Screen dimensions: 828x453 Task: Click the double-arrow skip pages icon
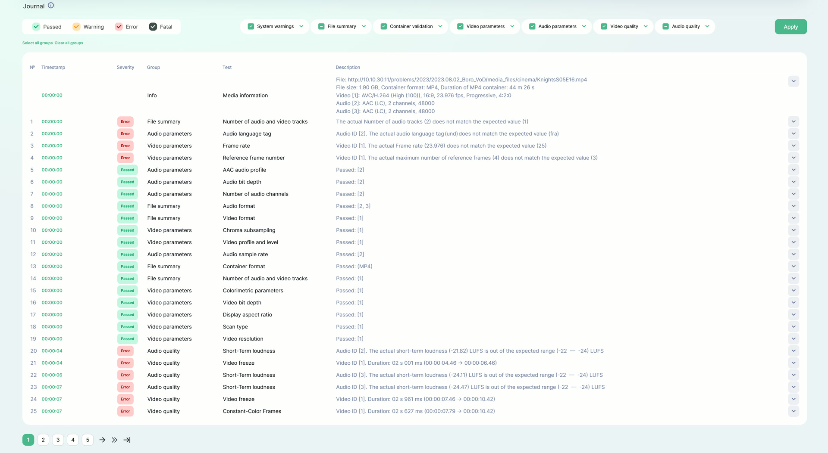114,440
